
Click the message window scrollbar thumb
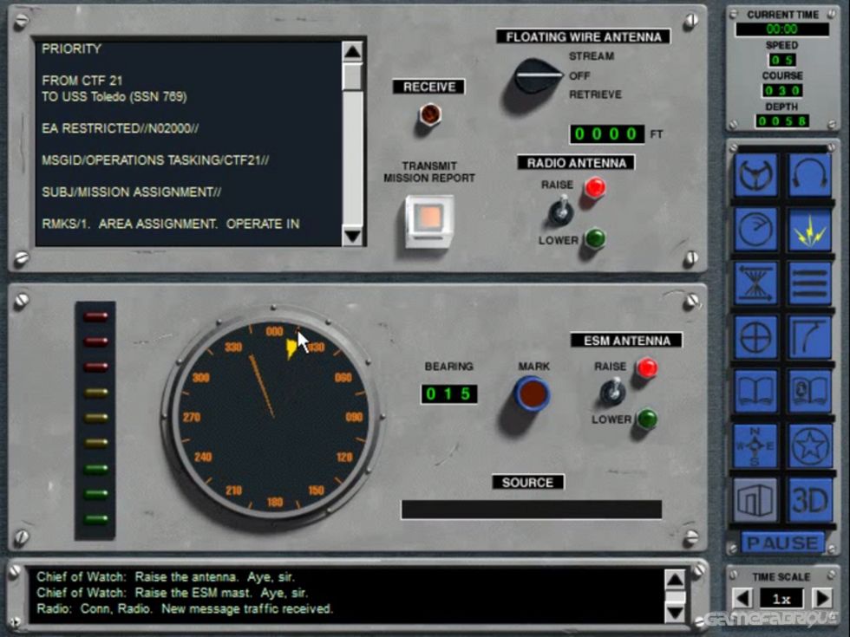tap(352, 76)
